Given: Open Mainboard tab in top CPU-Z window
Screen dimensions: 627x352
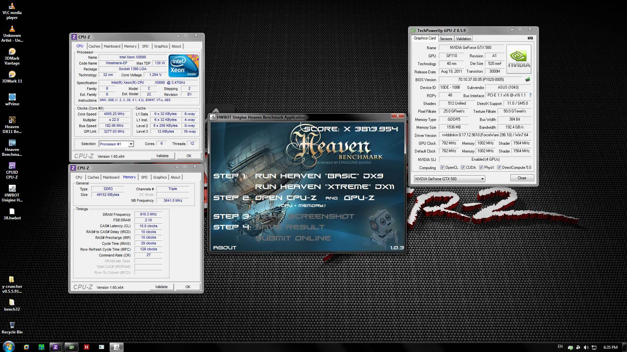Looking at the screenshot, I should point(112,46).
